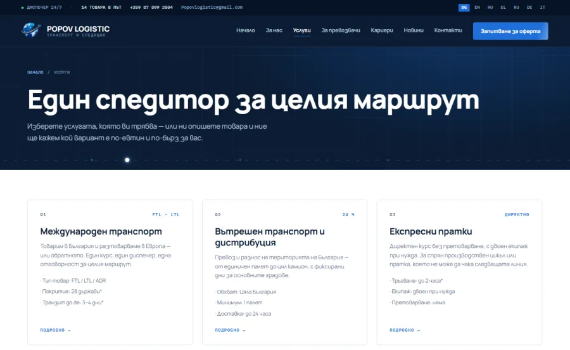Click the FTL · LTL tag
This screenshot has height=350, width=570.
click(166, 215)
